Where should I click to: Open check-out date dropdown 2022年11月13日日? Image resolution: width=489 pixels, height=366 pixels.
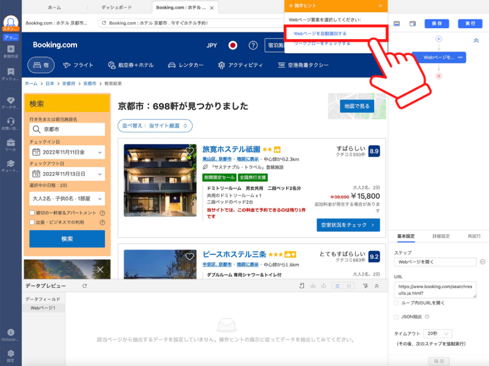tap(67, 174)
